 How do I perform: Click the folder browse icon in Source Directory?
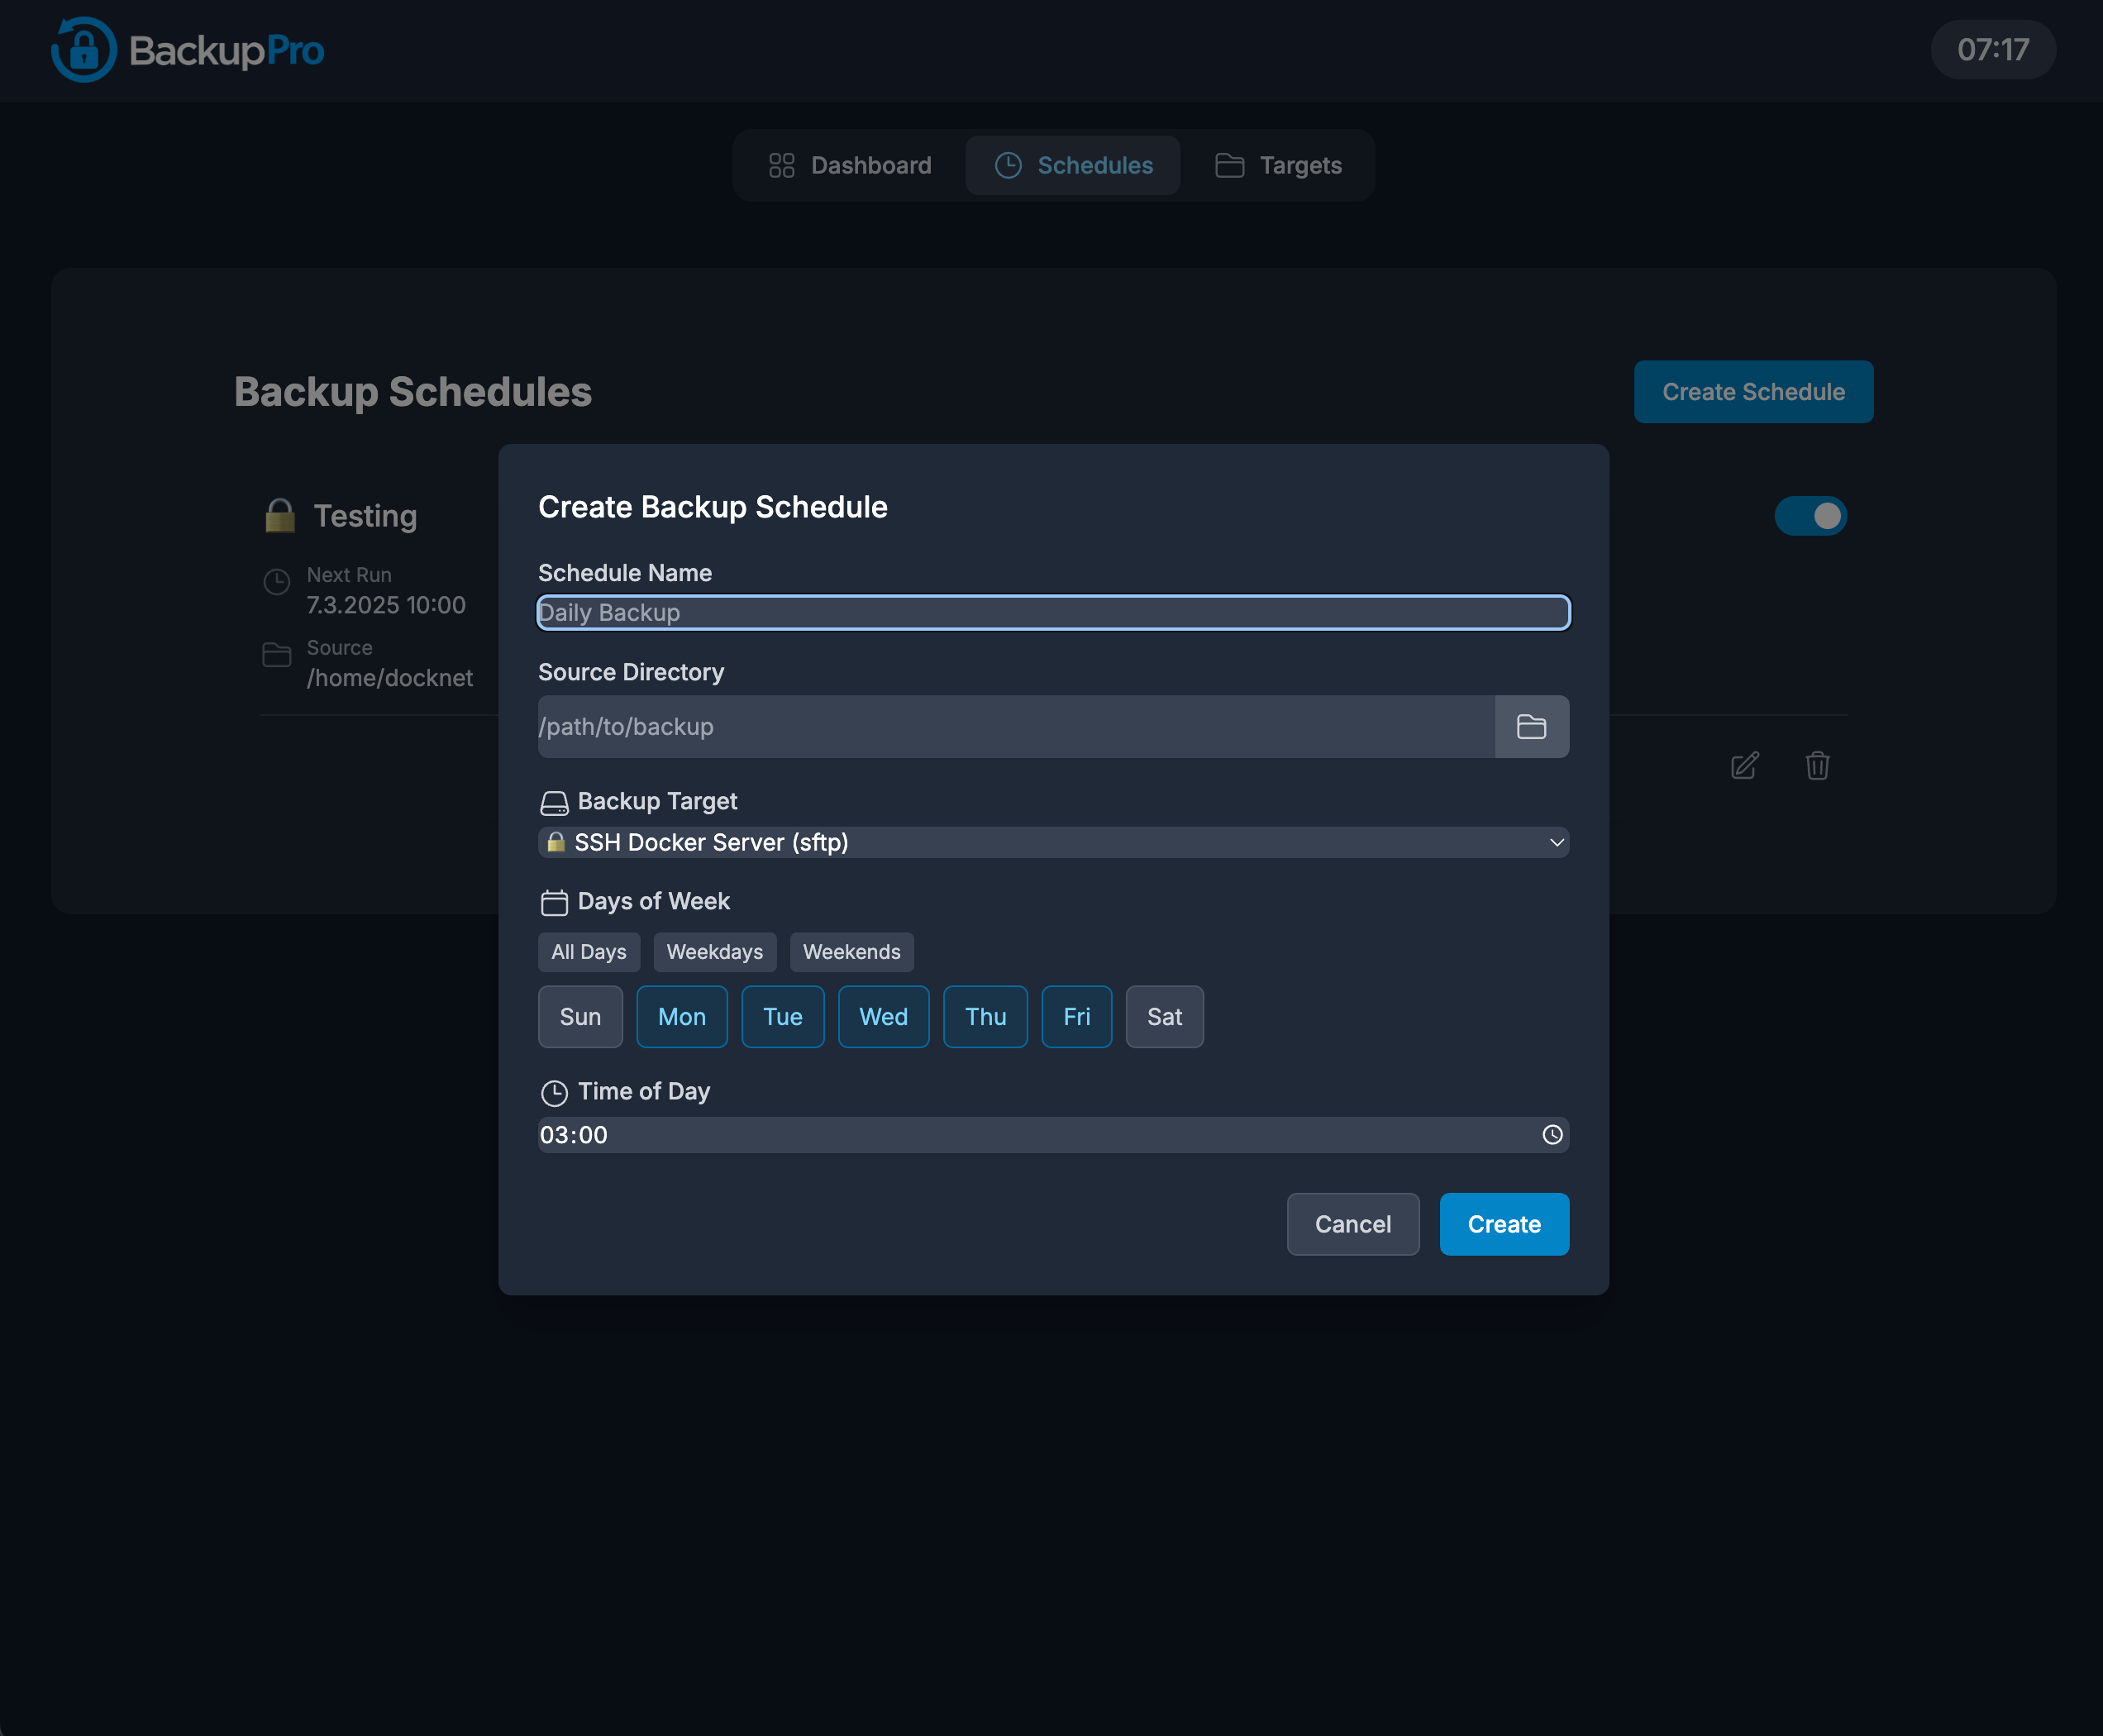(1531, 727)
